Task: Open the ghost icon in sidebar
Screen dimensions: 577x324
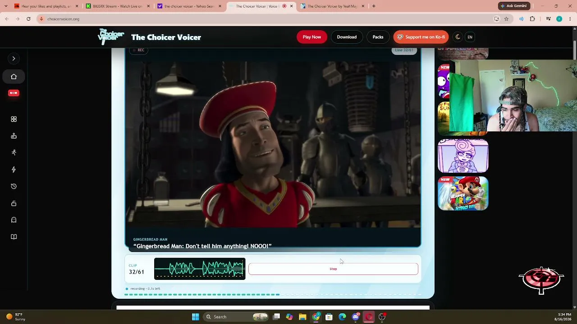Action: [14, 220]
